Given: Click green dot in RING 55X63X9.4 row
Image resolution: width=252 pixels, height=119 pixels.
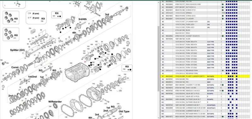Looking at the screenshot, I should pyautogui.click(x=223, y=4).
